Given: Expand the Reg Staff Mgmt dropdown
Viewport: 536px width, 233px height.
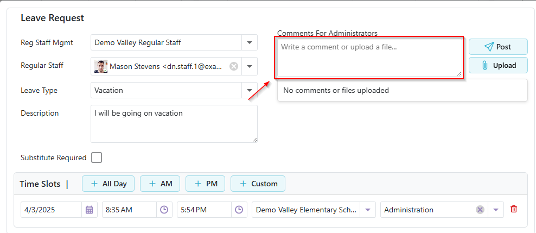Looking at the screenshot, I should coord(250,42).
